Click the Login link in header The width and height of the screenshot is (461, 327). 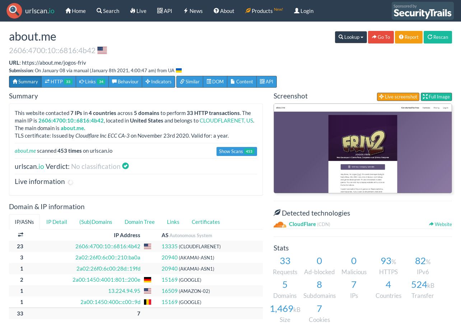(304, 11)
